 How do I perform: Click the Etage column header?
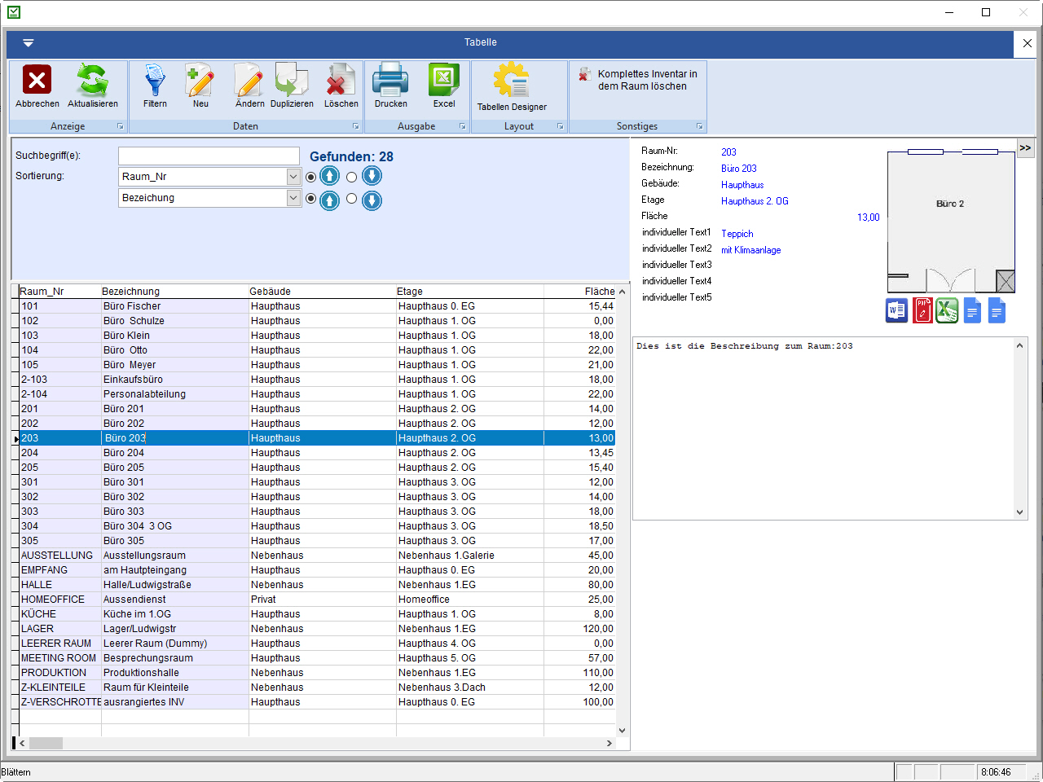point(470,291)
